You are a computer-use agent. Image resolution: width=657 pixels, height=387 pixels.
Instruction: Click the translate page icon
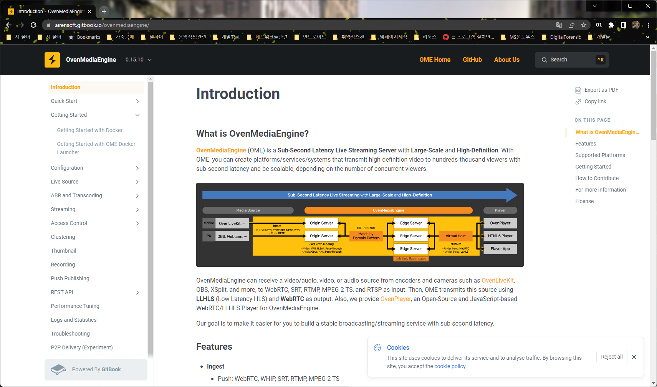[x=559, y=25]
